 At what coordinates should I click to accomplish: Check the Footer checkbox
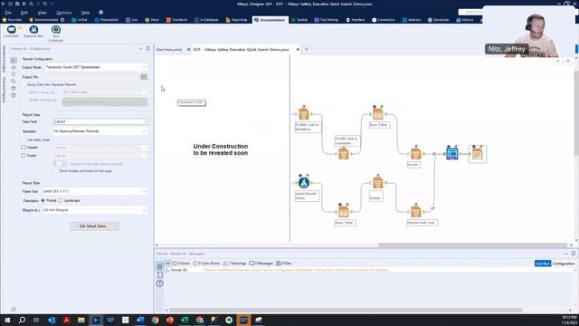(x=24, y=156)
